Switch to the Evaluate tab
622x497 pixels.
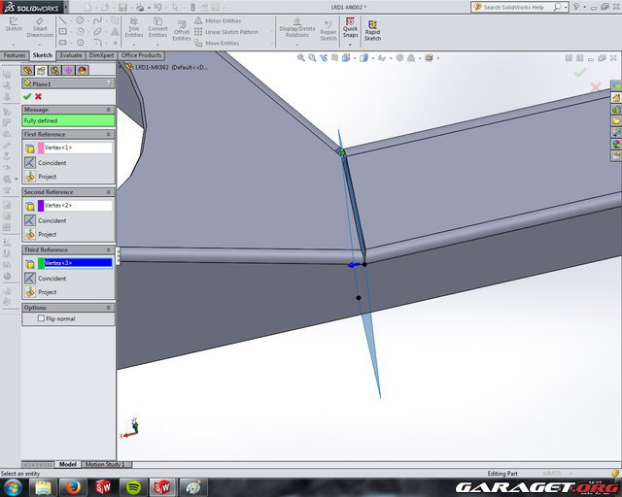[x=71, y=55]
